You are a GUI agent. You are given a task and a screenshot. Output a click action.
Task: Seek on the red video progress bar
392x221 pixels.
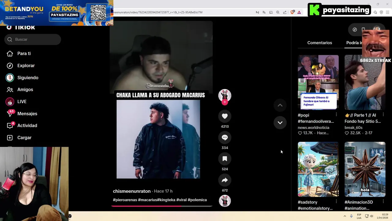[x=161, y=206]
